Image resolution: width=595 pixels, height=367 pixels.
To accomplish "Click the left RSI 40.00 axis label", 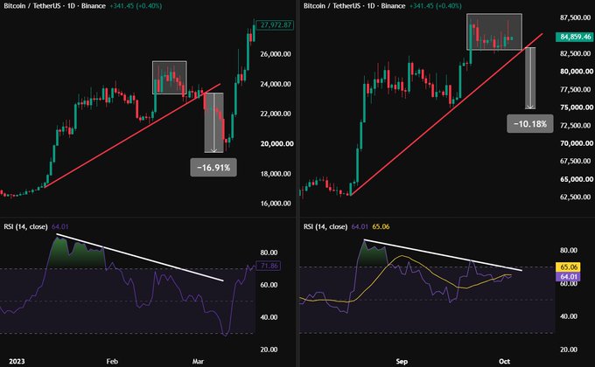I will pyautogui.click(x=269, y=317).
